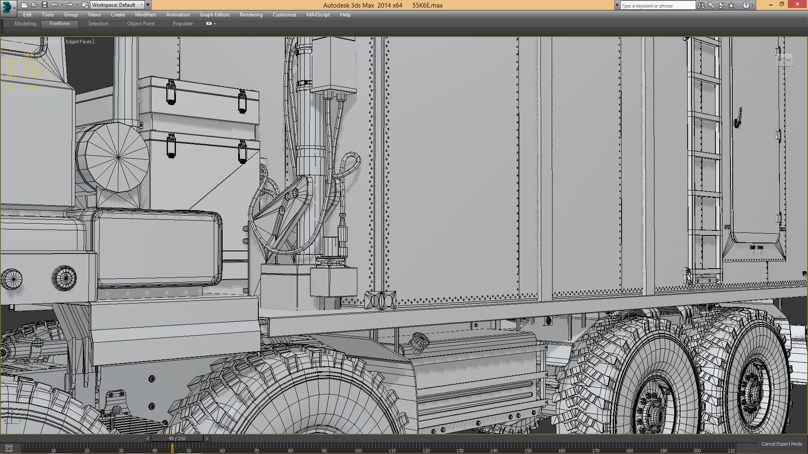The image size is (808, 454).
Task: Click the keyword search input field
Action: click(x=657, y=5)
